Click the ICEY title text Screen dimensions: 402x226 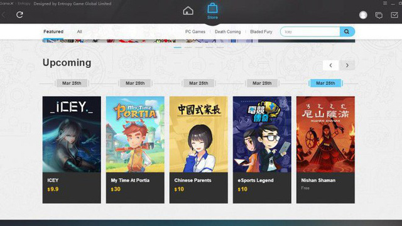[x=53, y=180]
